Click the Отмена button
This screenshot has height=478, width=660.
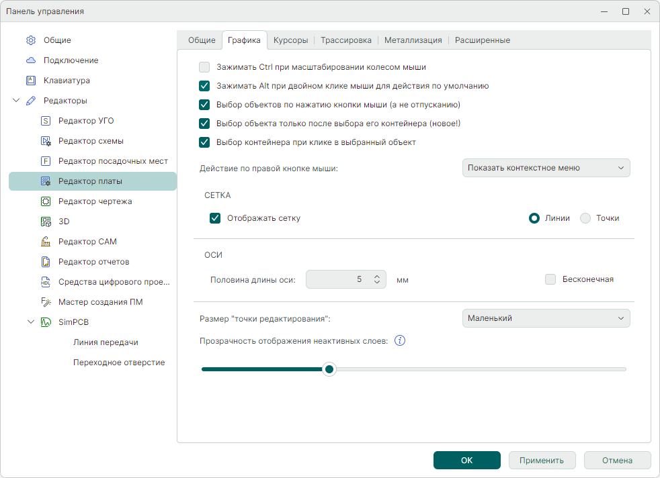point(617,461)
